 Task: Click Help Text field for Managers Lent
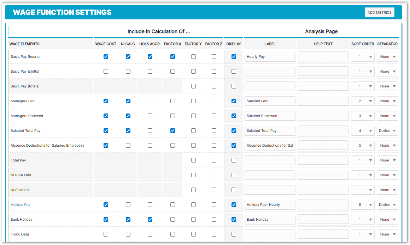(323, 101)
